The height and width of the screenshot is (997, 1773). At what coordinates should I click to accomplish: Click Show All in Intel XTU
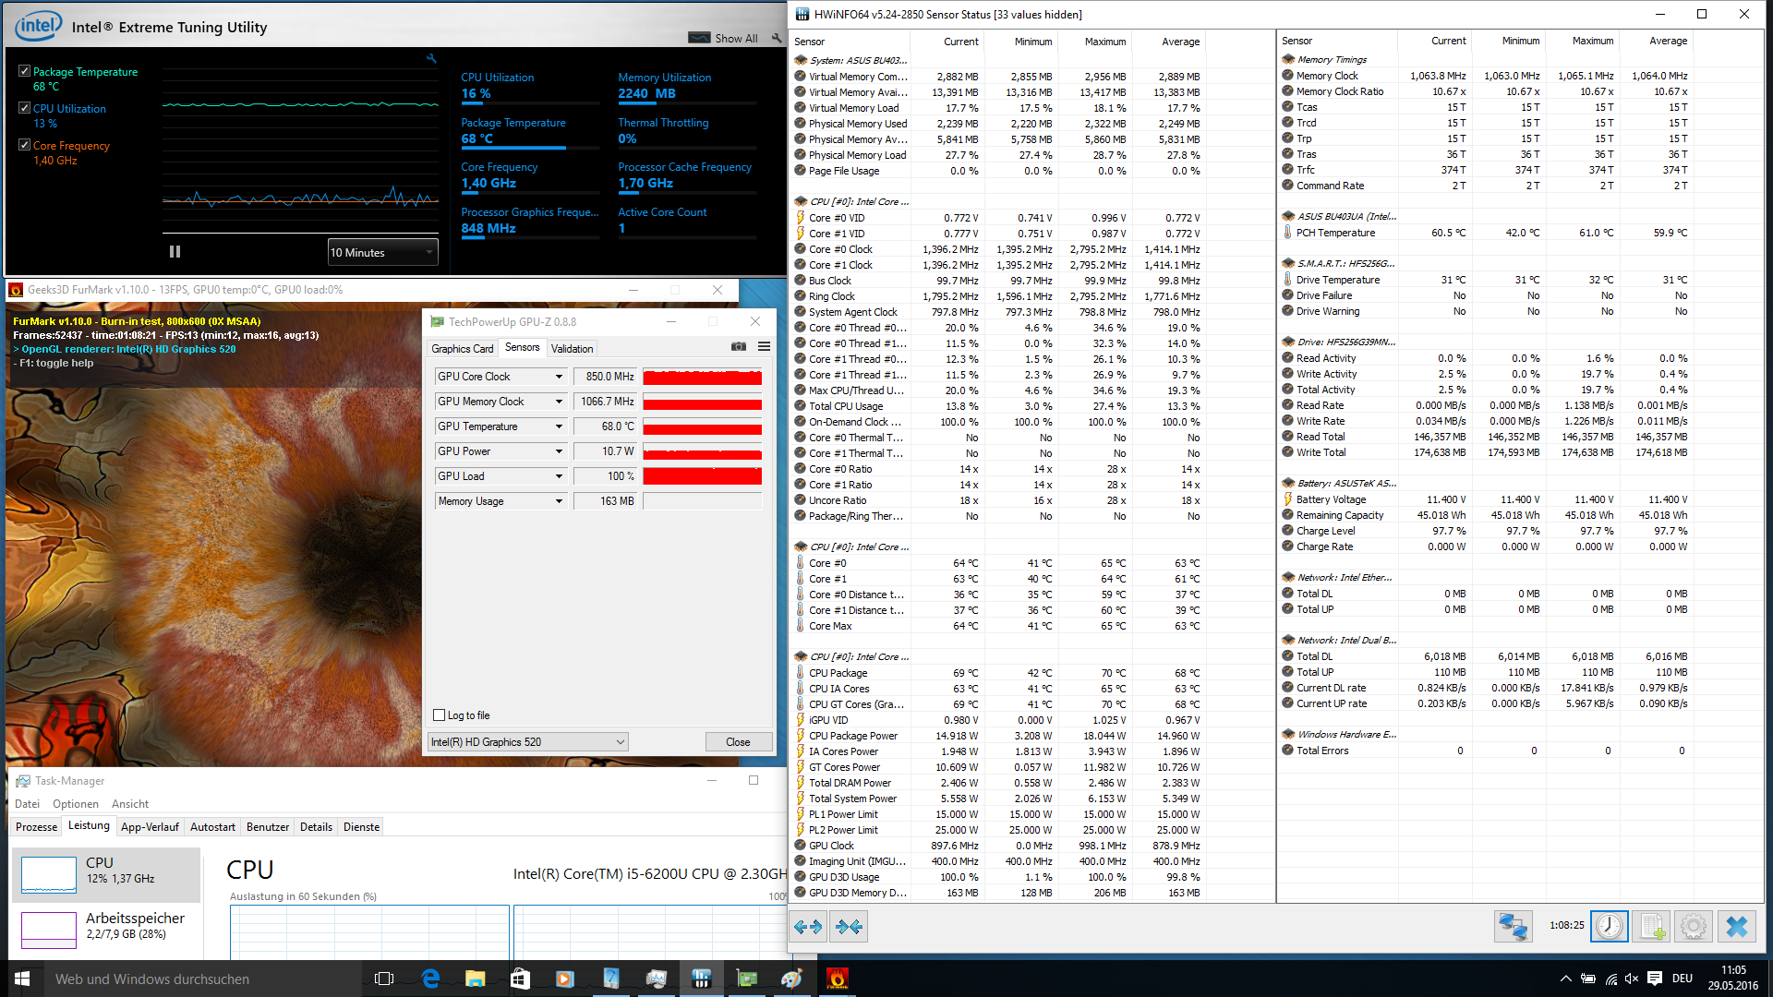point(735,39)
